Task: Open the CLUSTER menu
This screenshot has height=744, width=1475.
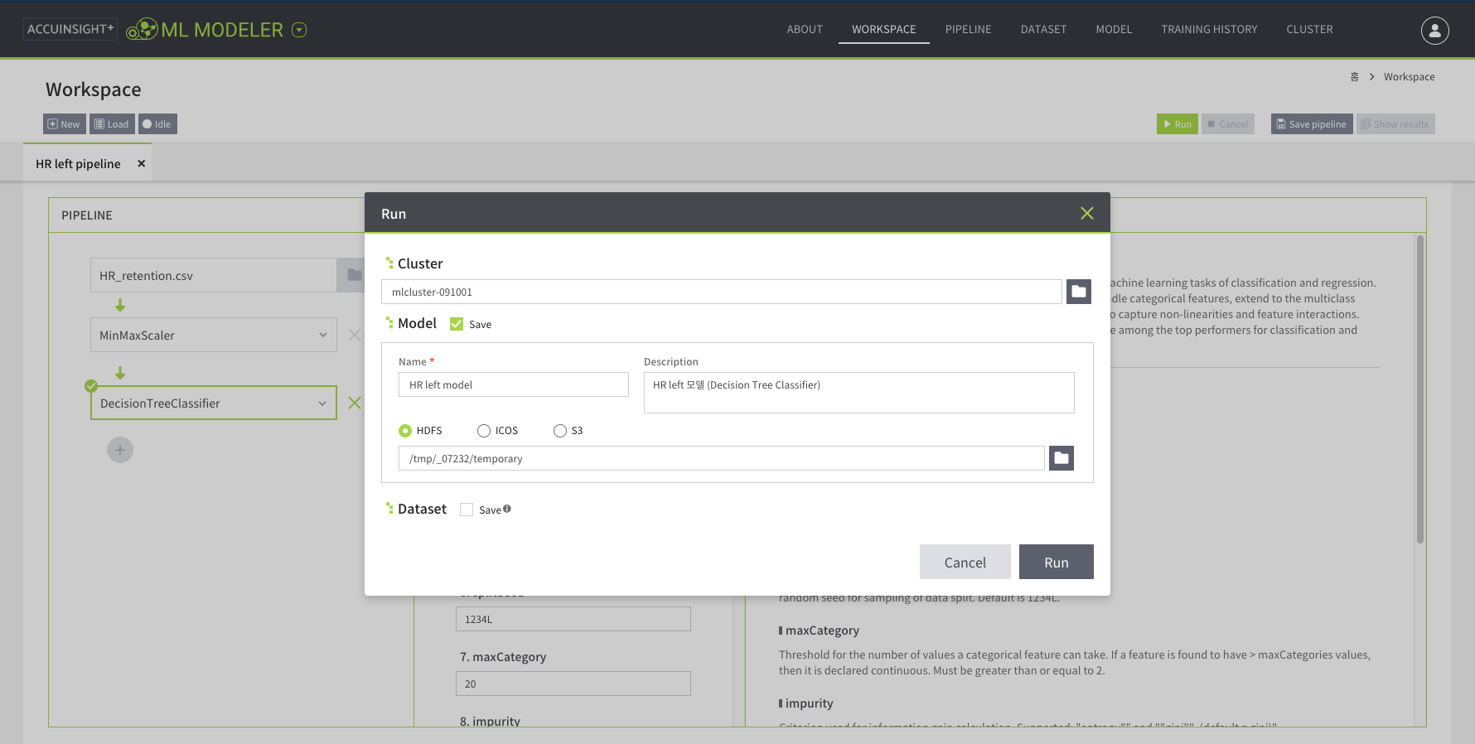Action: (1309, 29)
